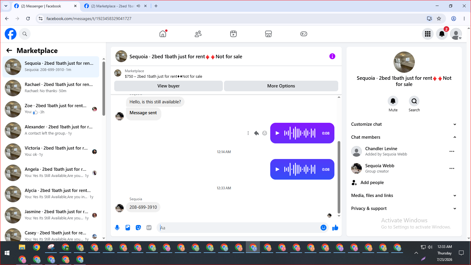Collapse Chat members section
471x265 pixels.
pyautogui.click(x=404, y=137)
